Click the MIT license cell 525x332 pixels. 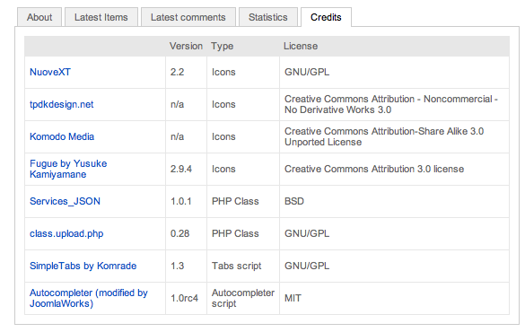(293, 298)
